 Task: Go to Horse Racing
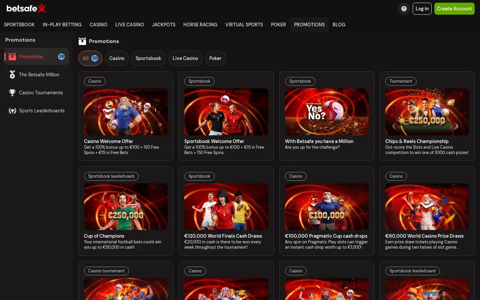(200, 25)
